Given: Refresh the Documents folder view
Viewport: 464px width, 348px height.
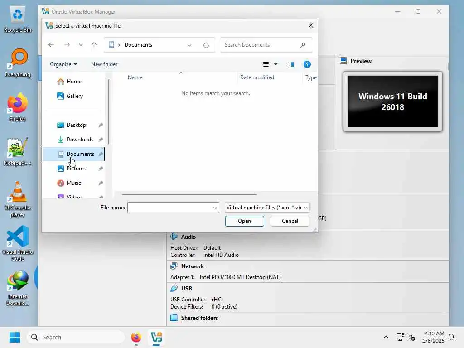Looking at the screenshot, I should click(x=206, y=45).
